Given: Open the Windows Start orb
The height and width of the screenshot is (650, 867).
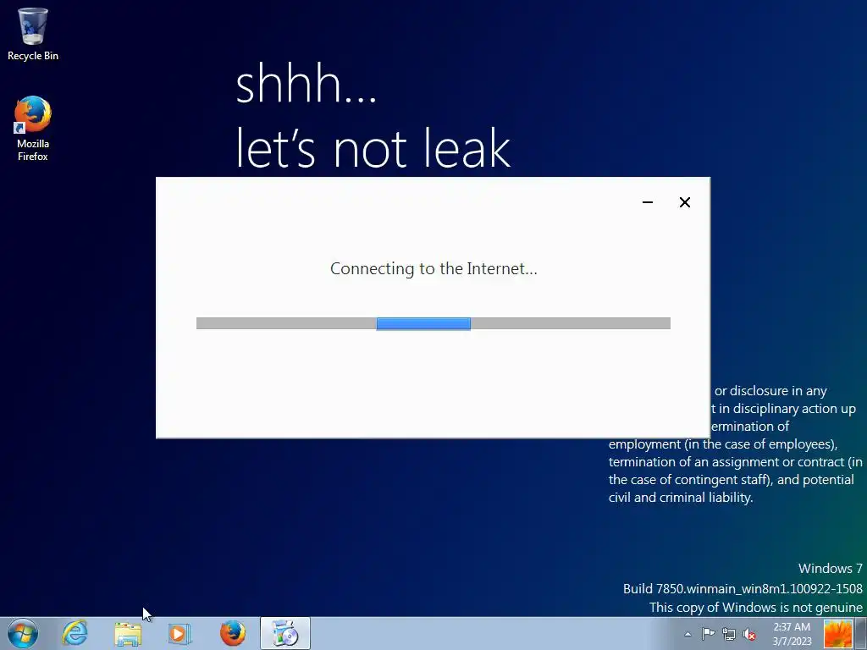Looking at the screenshot, I should click(23, 633).
